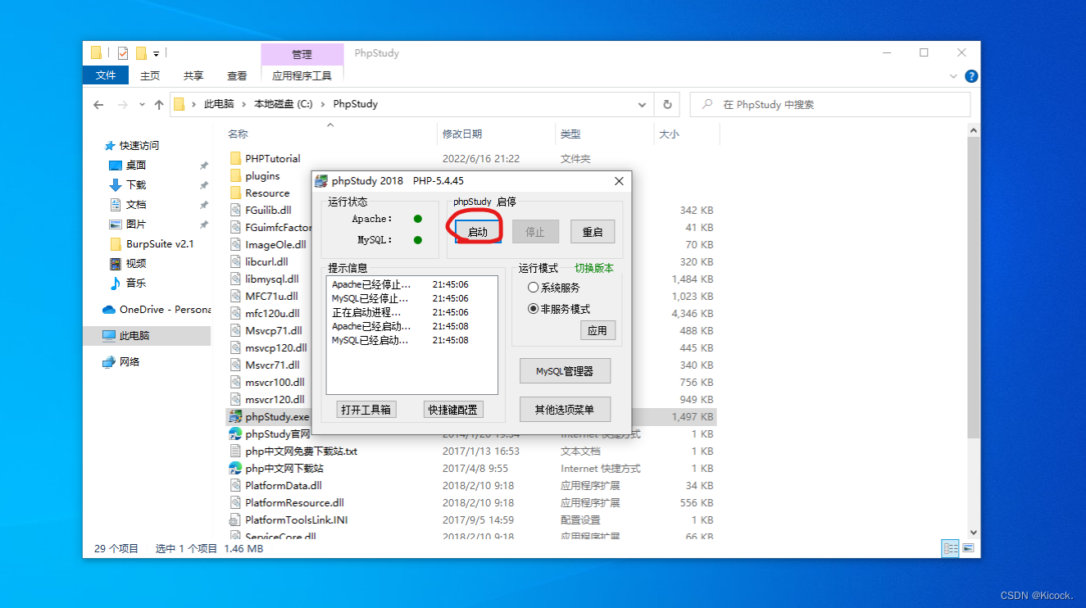This screenshot has height=608, width=1086.
Task: Select the 系统服务 radio button
Action: pyautogui.click(x=554, y=288)
